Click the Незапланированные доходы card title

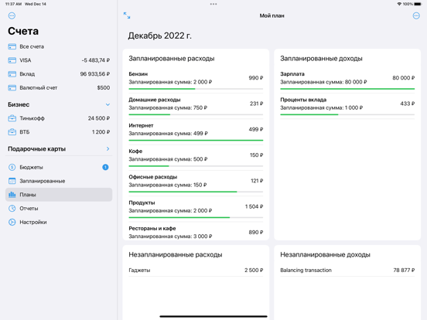click(325, 255)
